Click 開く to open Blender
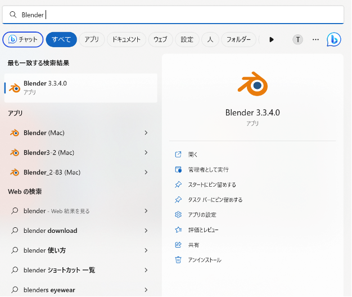Viewport: 352px width, 297px height. click(x=193, y=155)
